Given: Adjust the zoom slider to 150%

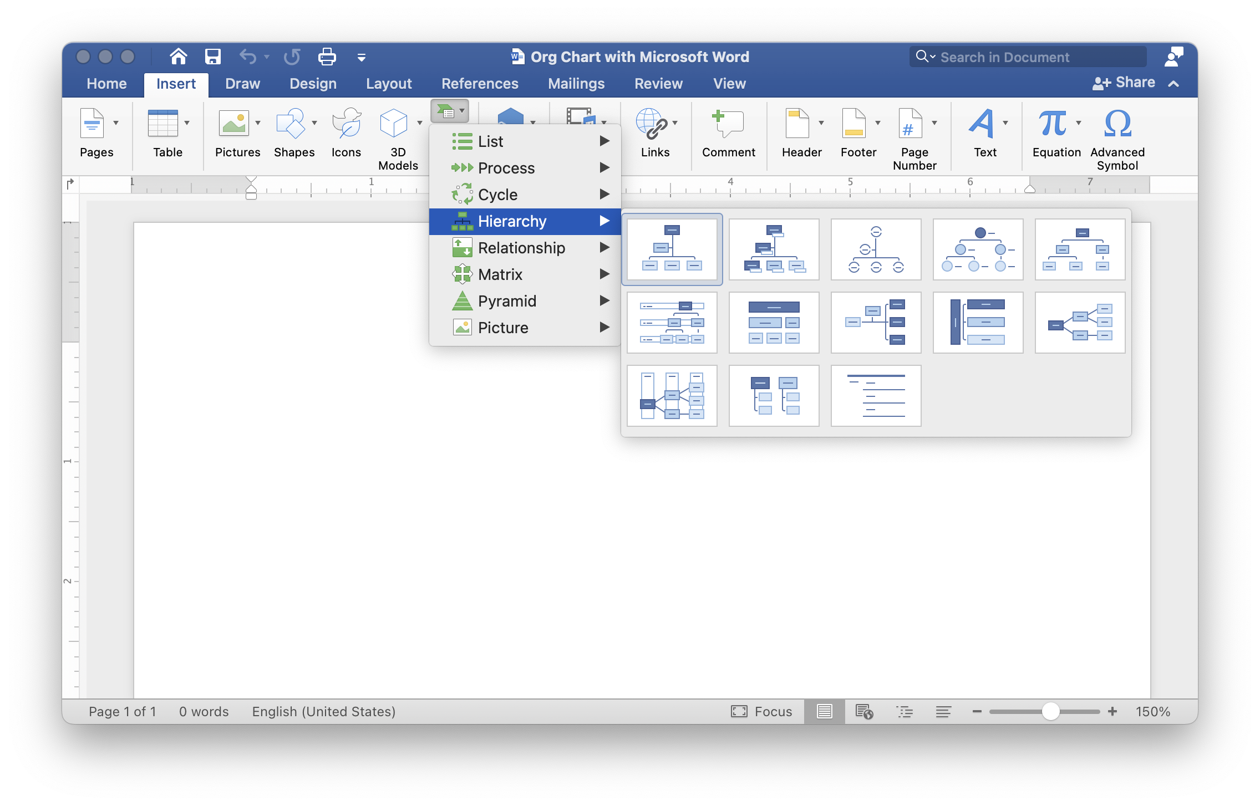Looking at the screenshot, I should click(1046, 711).
